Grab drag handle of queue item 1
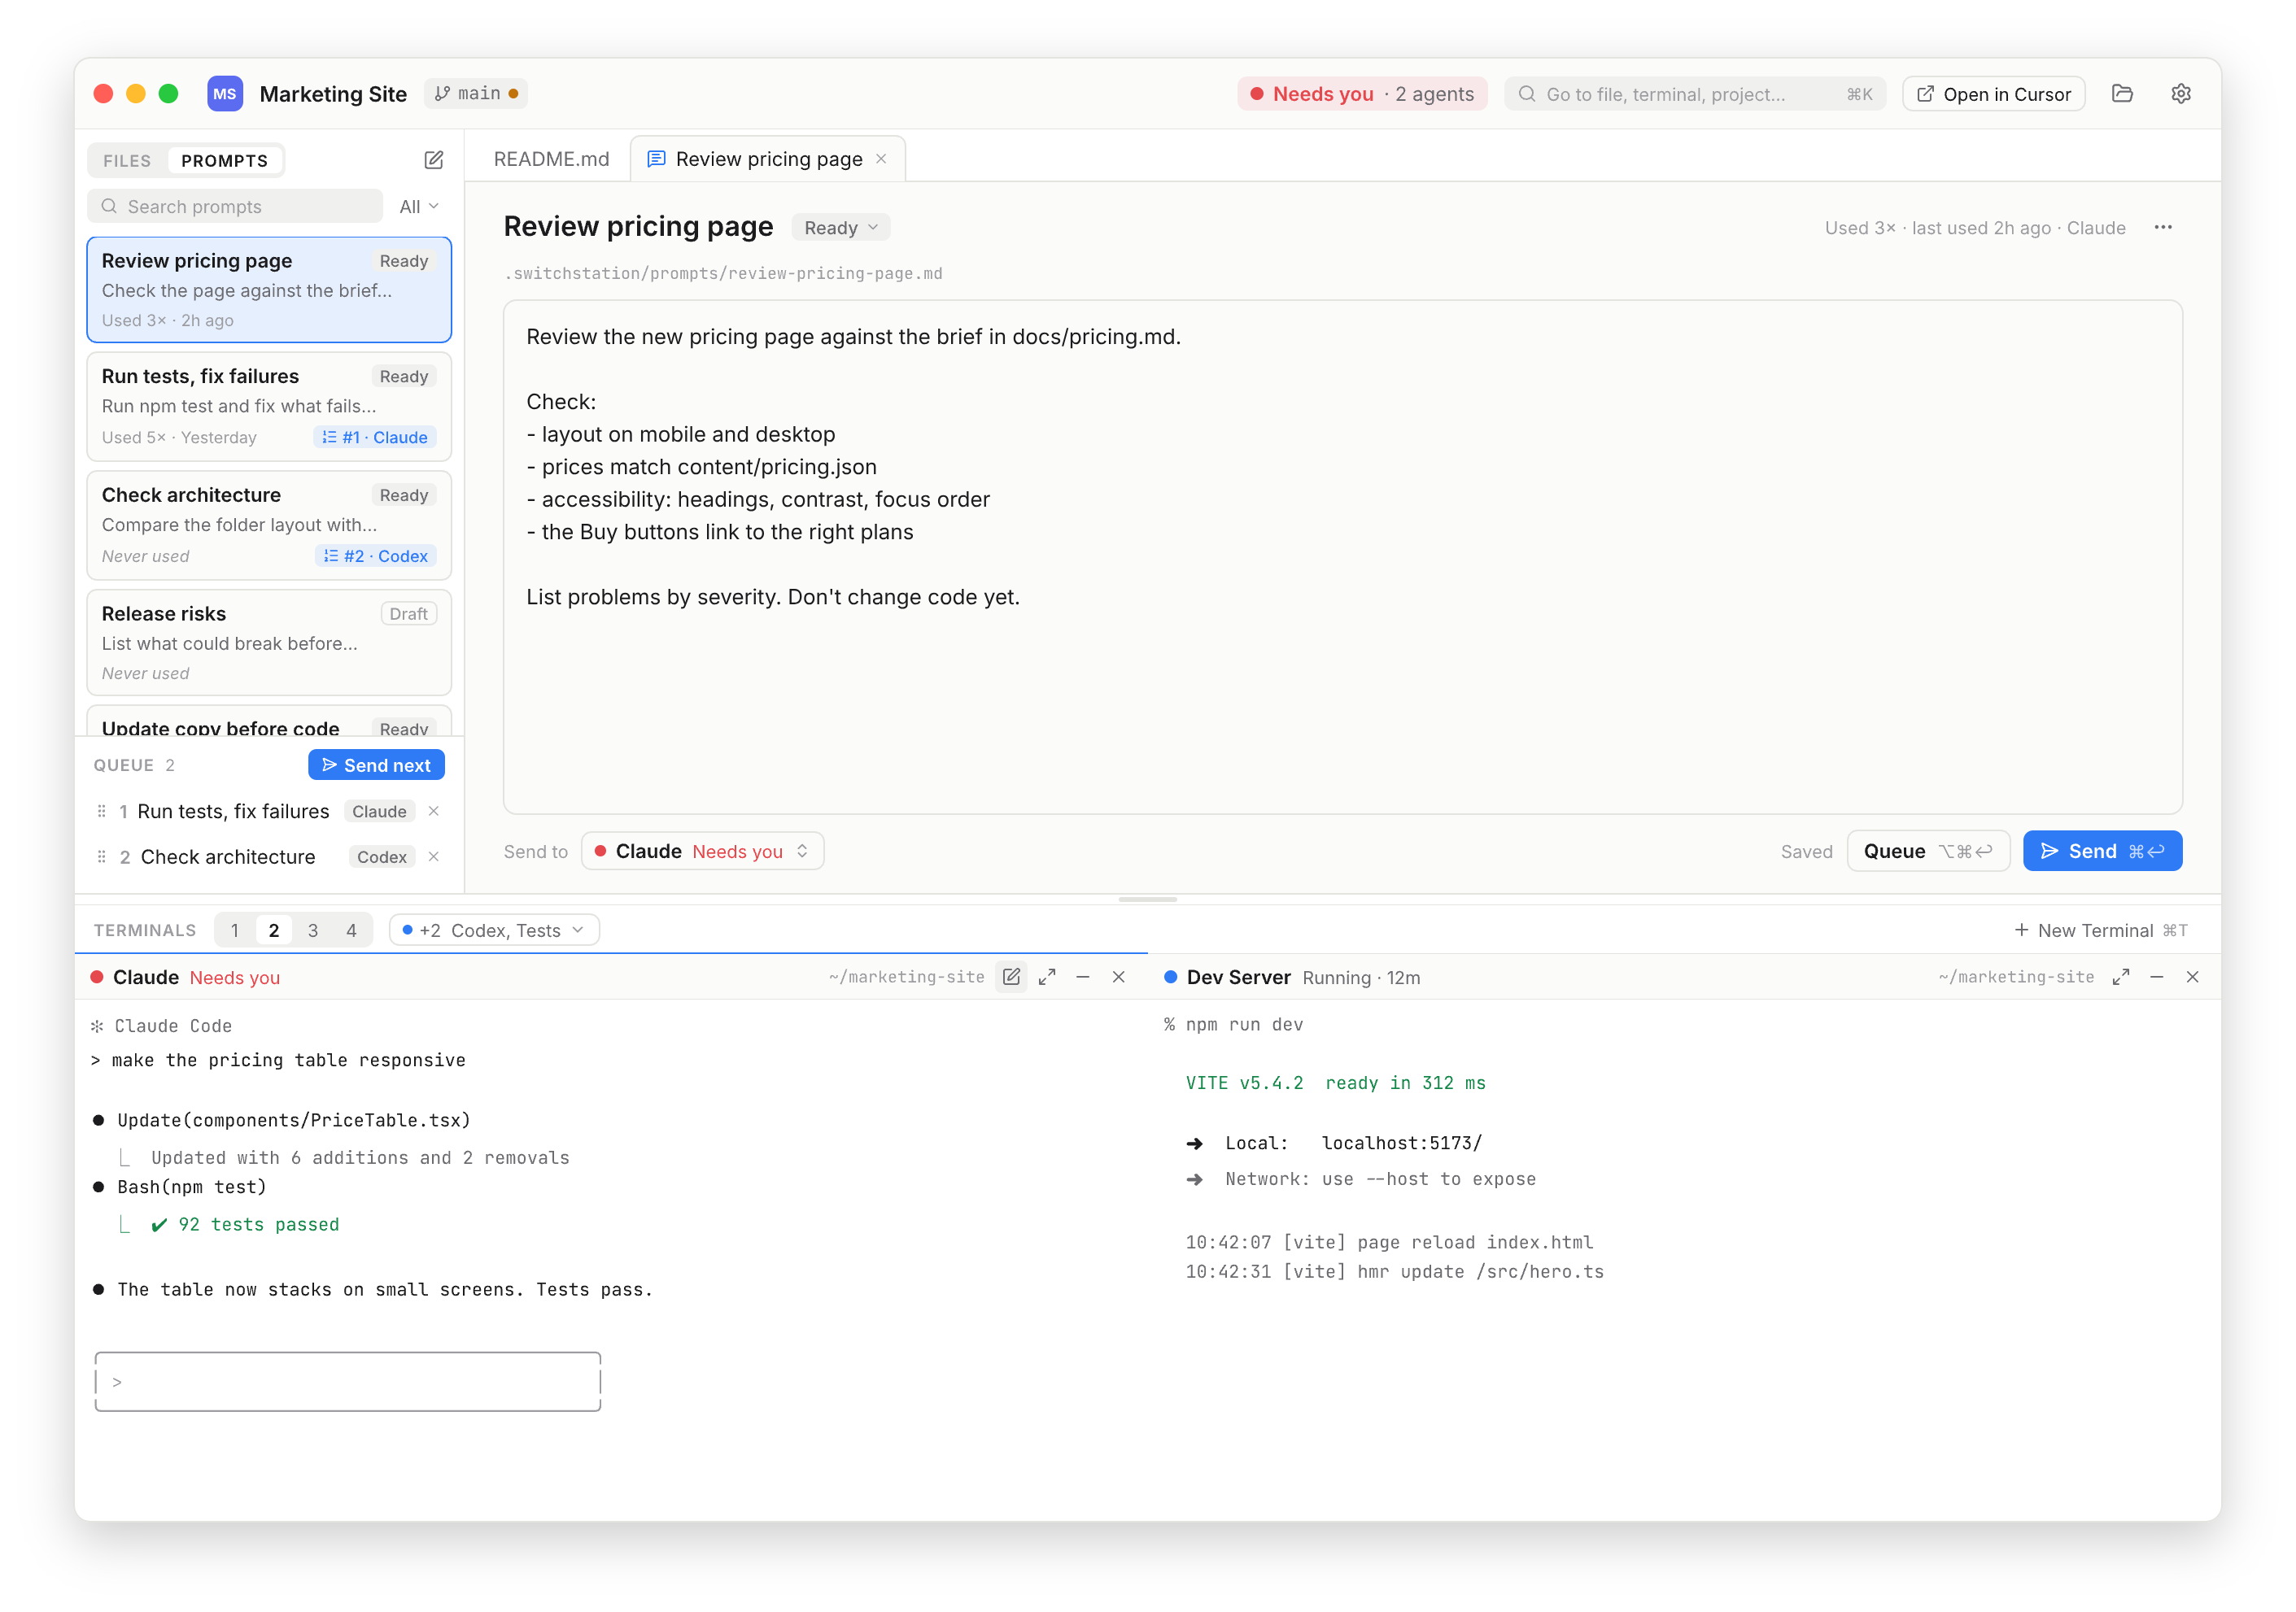 (101, 811)
